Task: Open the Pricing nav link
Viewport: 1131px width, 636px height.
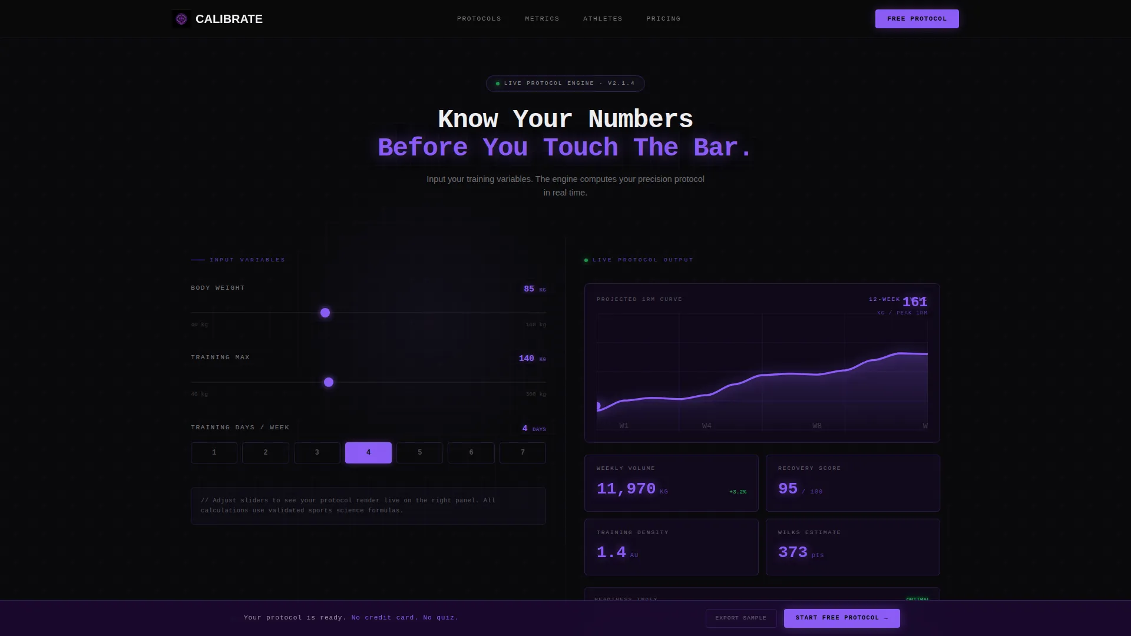Action: pos(663,19)
